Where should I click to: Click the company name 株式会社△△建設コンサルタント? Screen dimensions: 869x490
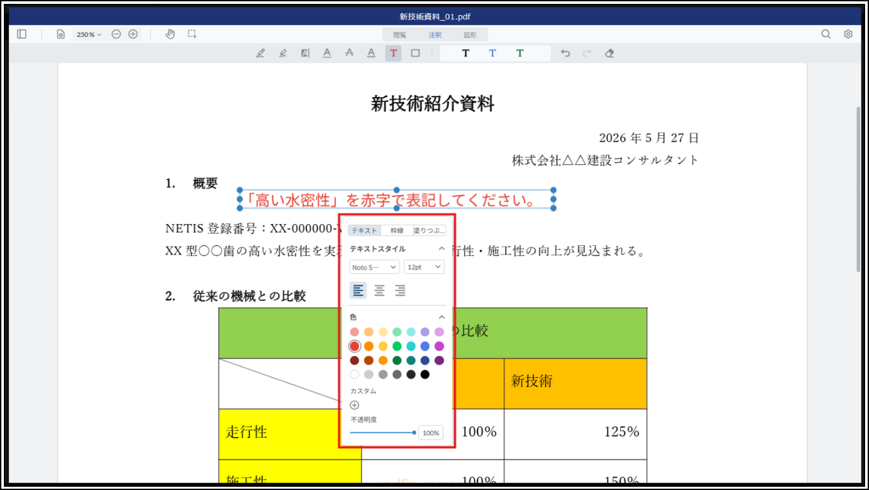click(605, 160)
